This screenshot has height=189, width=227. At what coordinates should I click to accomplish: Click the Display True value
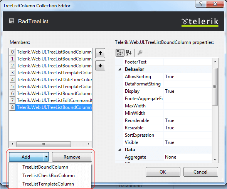pyautogui.click(x=188, y=91)
